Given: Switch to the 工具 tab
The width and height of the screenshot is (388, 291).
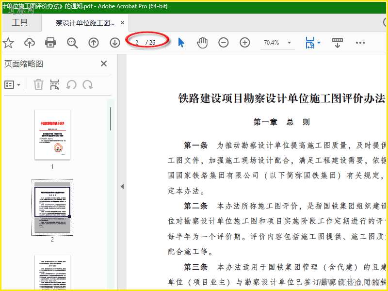Looking at the screenshot, I should (x=20, y=22).
